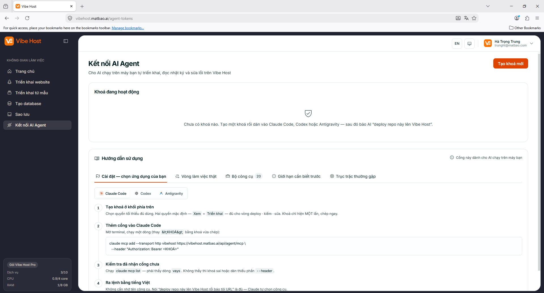The width and height of the screenshot is (544, 293).
Task: Click the claude mcp list code snippet
Action: [128, 271]
